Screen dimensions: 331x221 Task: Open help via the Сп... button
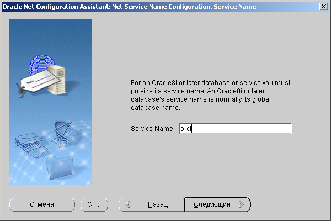94,204
